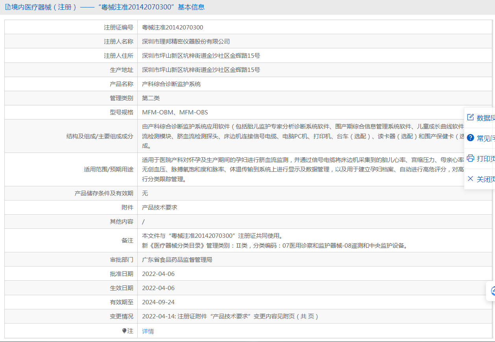Screen dimensions: 495x342
Task: Select the change record dated 2022-04-14
Action: pyautogui.click(x=230, y=316)
